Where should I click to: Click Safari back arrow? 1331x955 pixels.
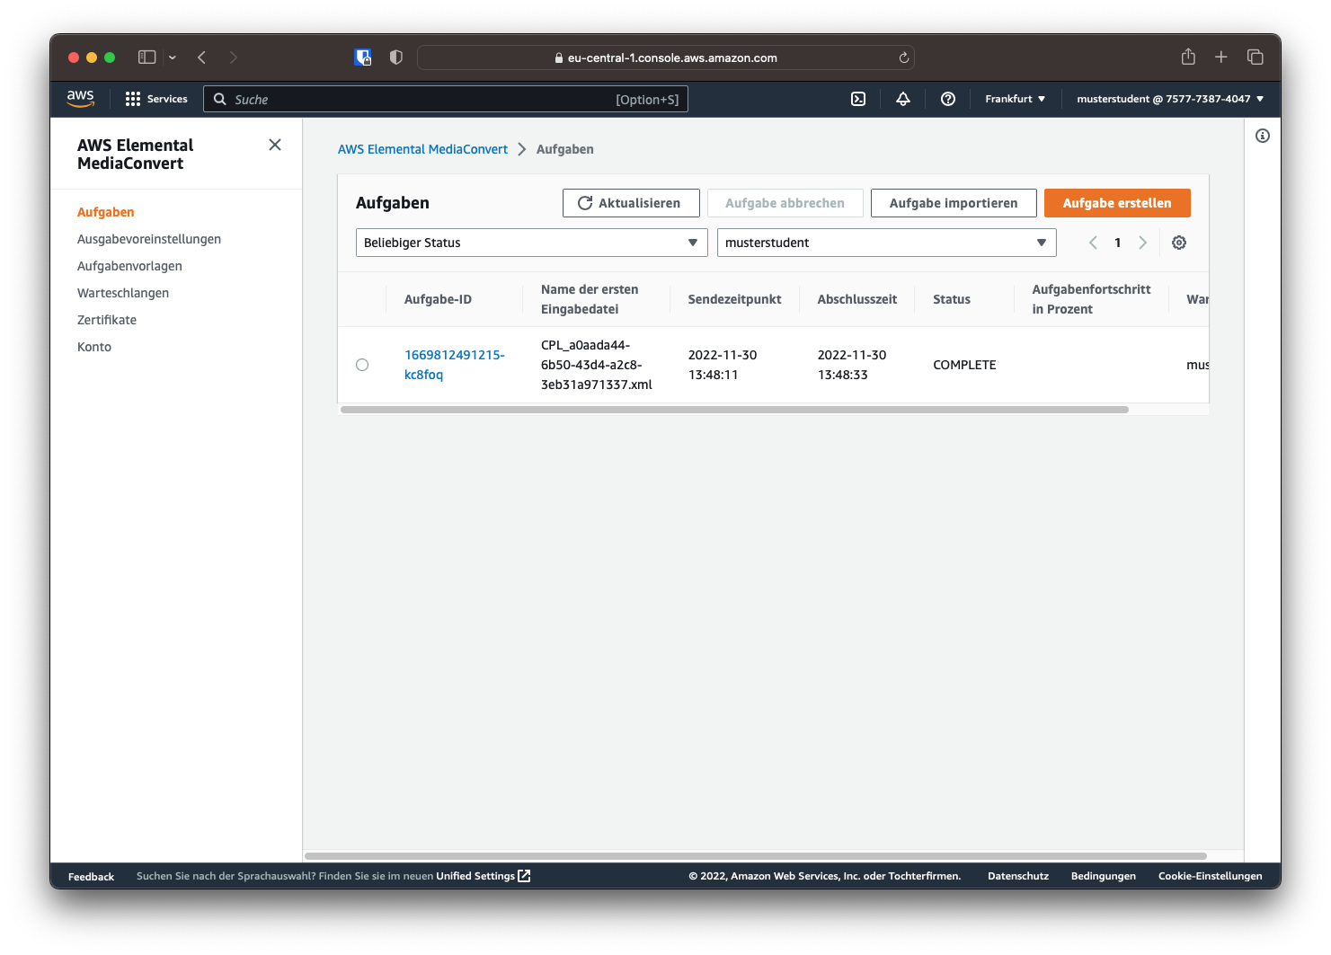[x=202, y=57]
